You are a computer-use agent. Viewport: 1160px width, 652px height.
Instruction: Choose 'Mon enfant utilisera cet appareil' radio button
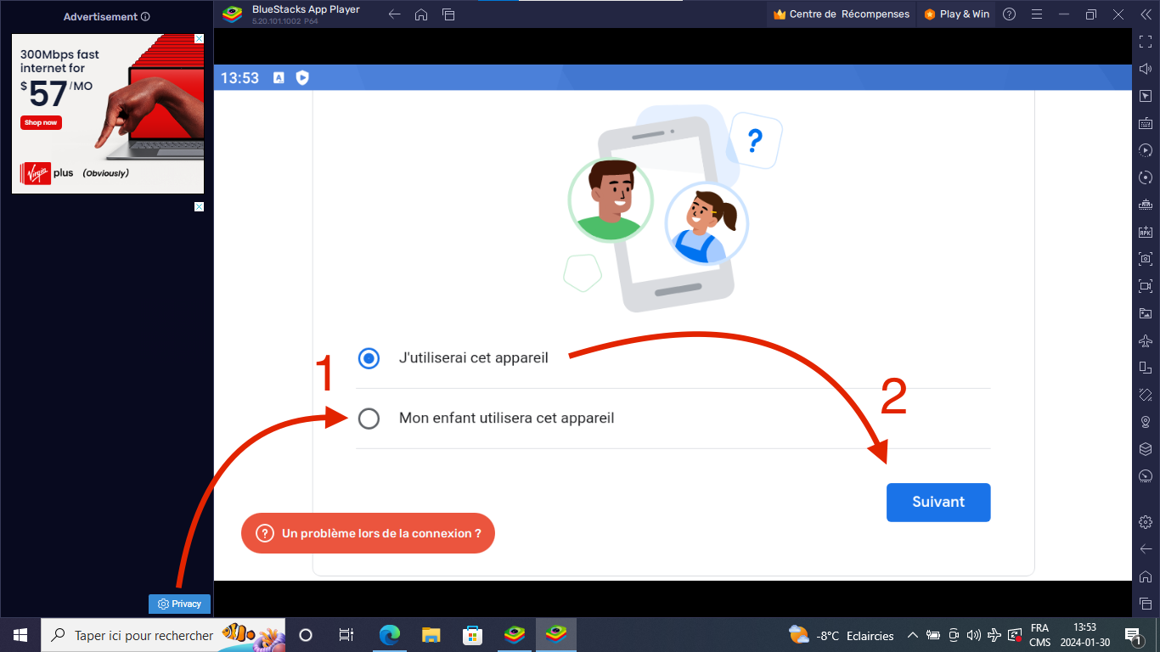[369, 419]
